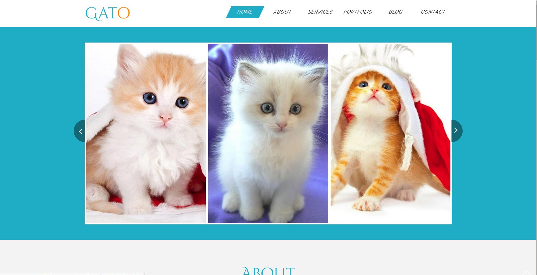Click the GATO logo in the header

coord(108,14)
